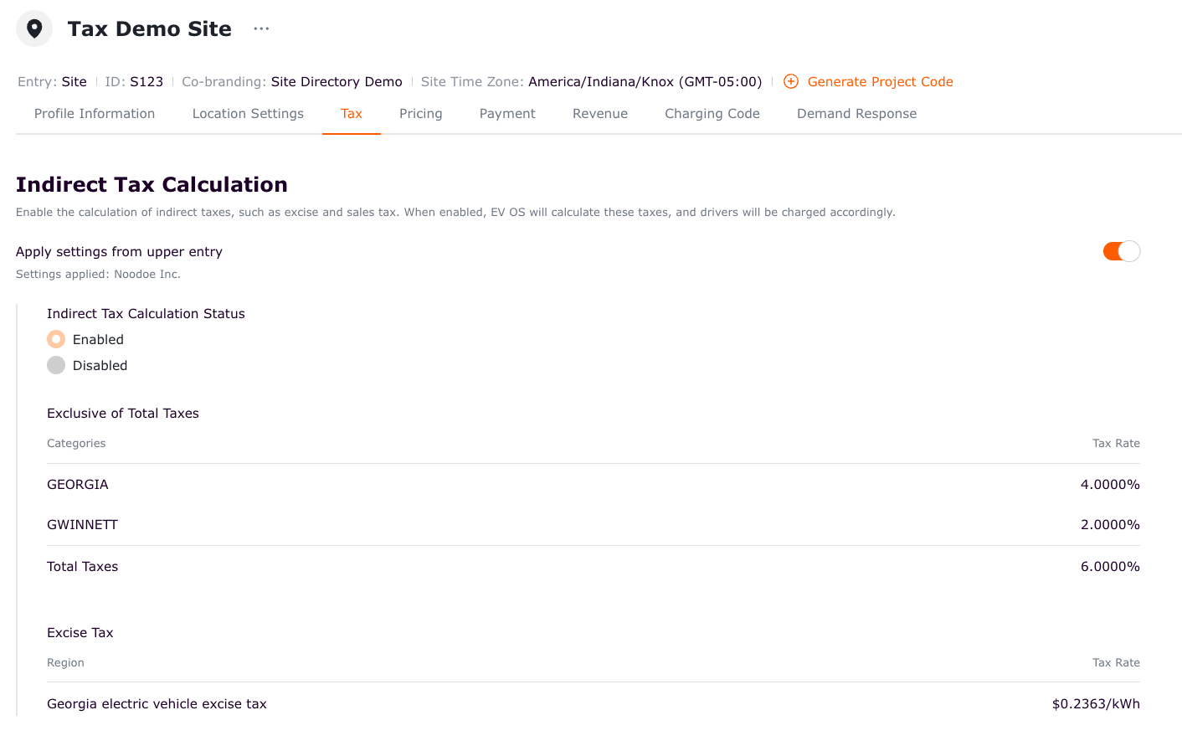Image resolution: width=1182 pixels, height=741 pixels.
Task: Switch to the Revenue tab
Action: pyautogui.click(x=600, y=114)
